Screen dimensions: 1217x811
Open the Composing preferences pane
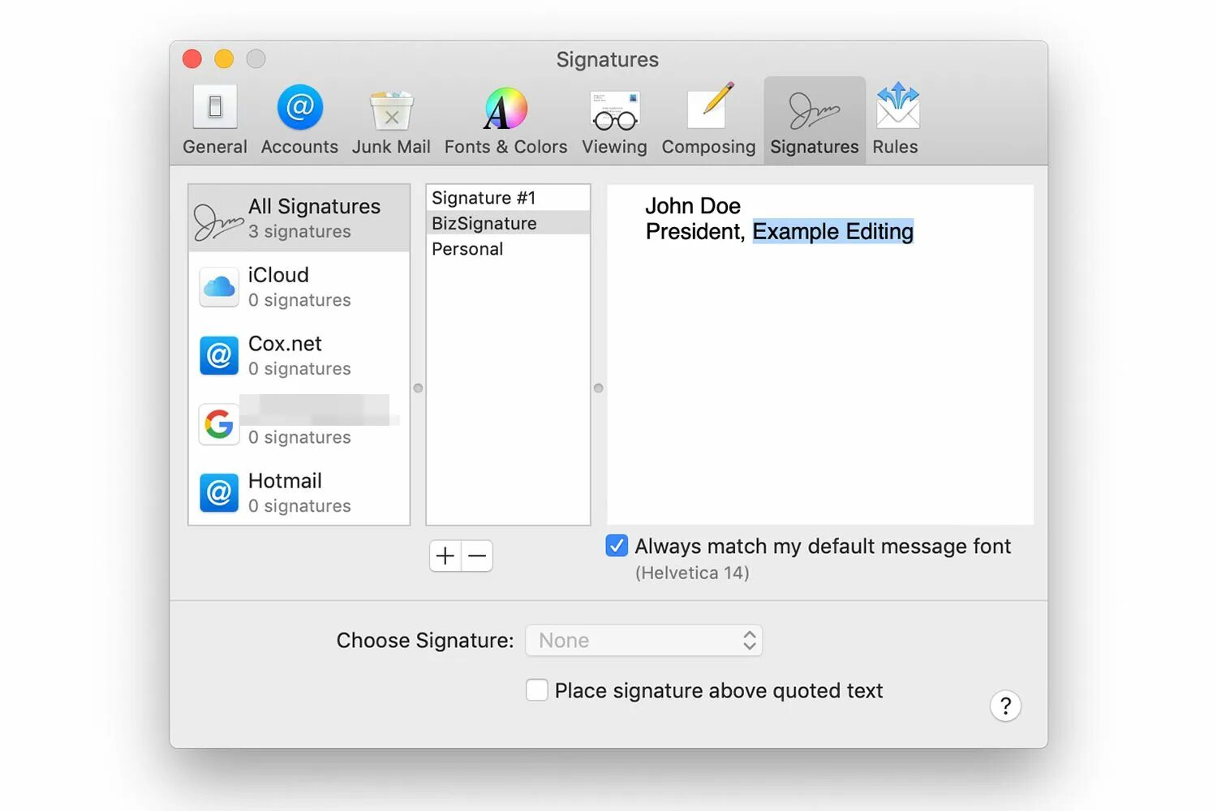[708, 120]
